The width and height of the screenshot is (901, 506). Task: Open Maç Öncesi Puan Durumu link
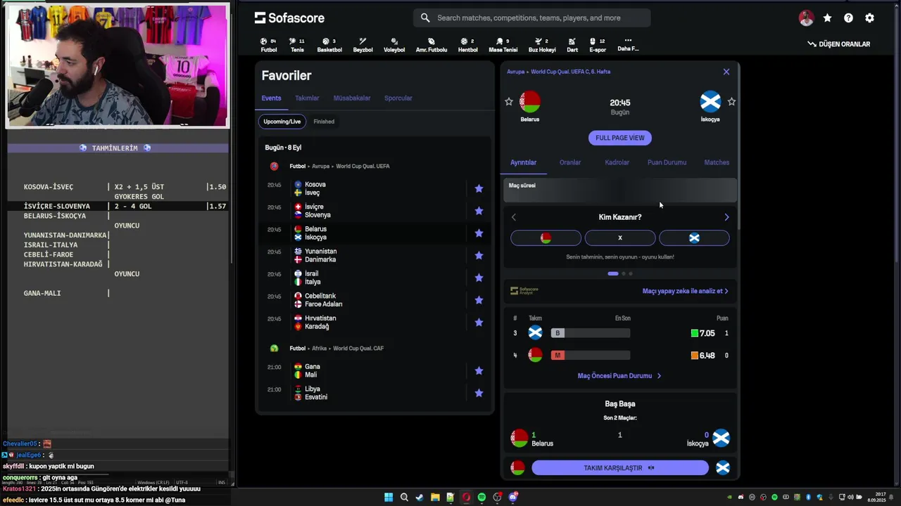tap(619, 376)
